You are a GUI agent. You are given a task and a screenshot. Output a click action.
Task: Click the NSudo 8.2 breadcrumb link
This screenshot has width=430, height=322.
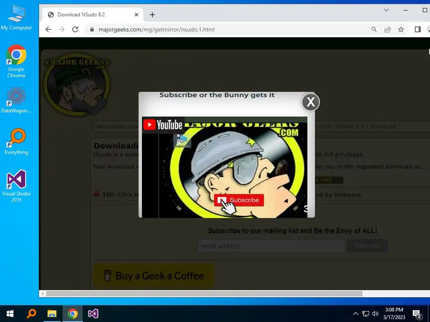tap(350, 127)
